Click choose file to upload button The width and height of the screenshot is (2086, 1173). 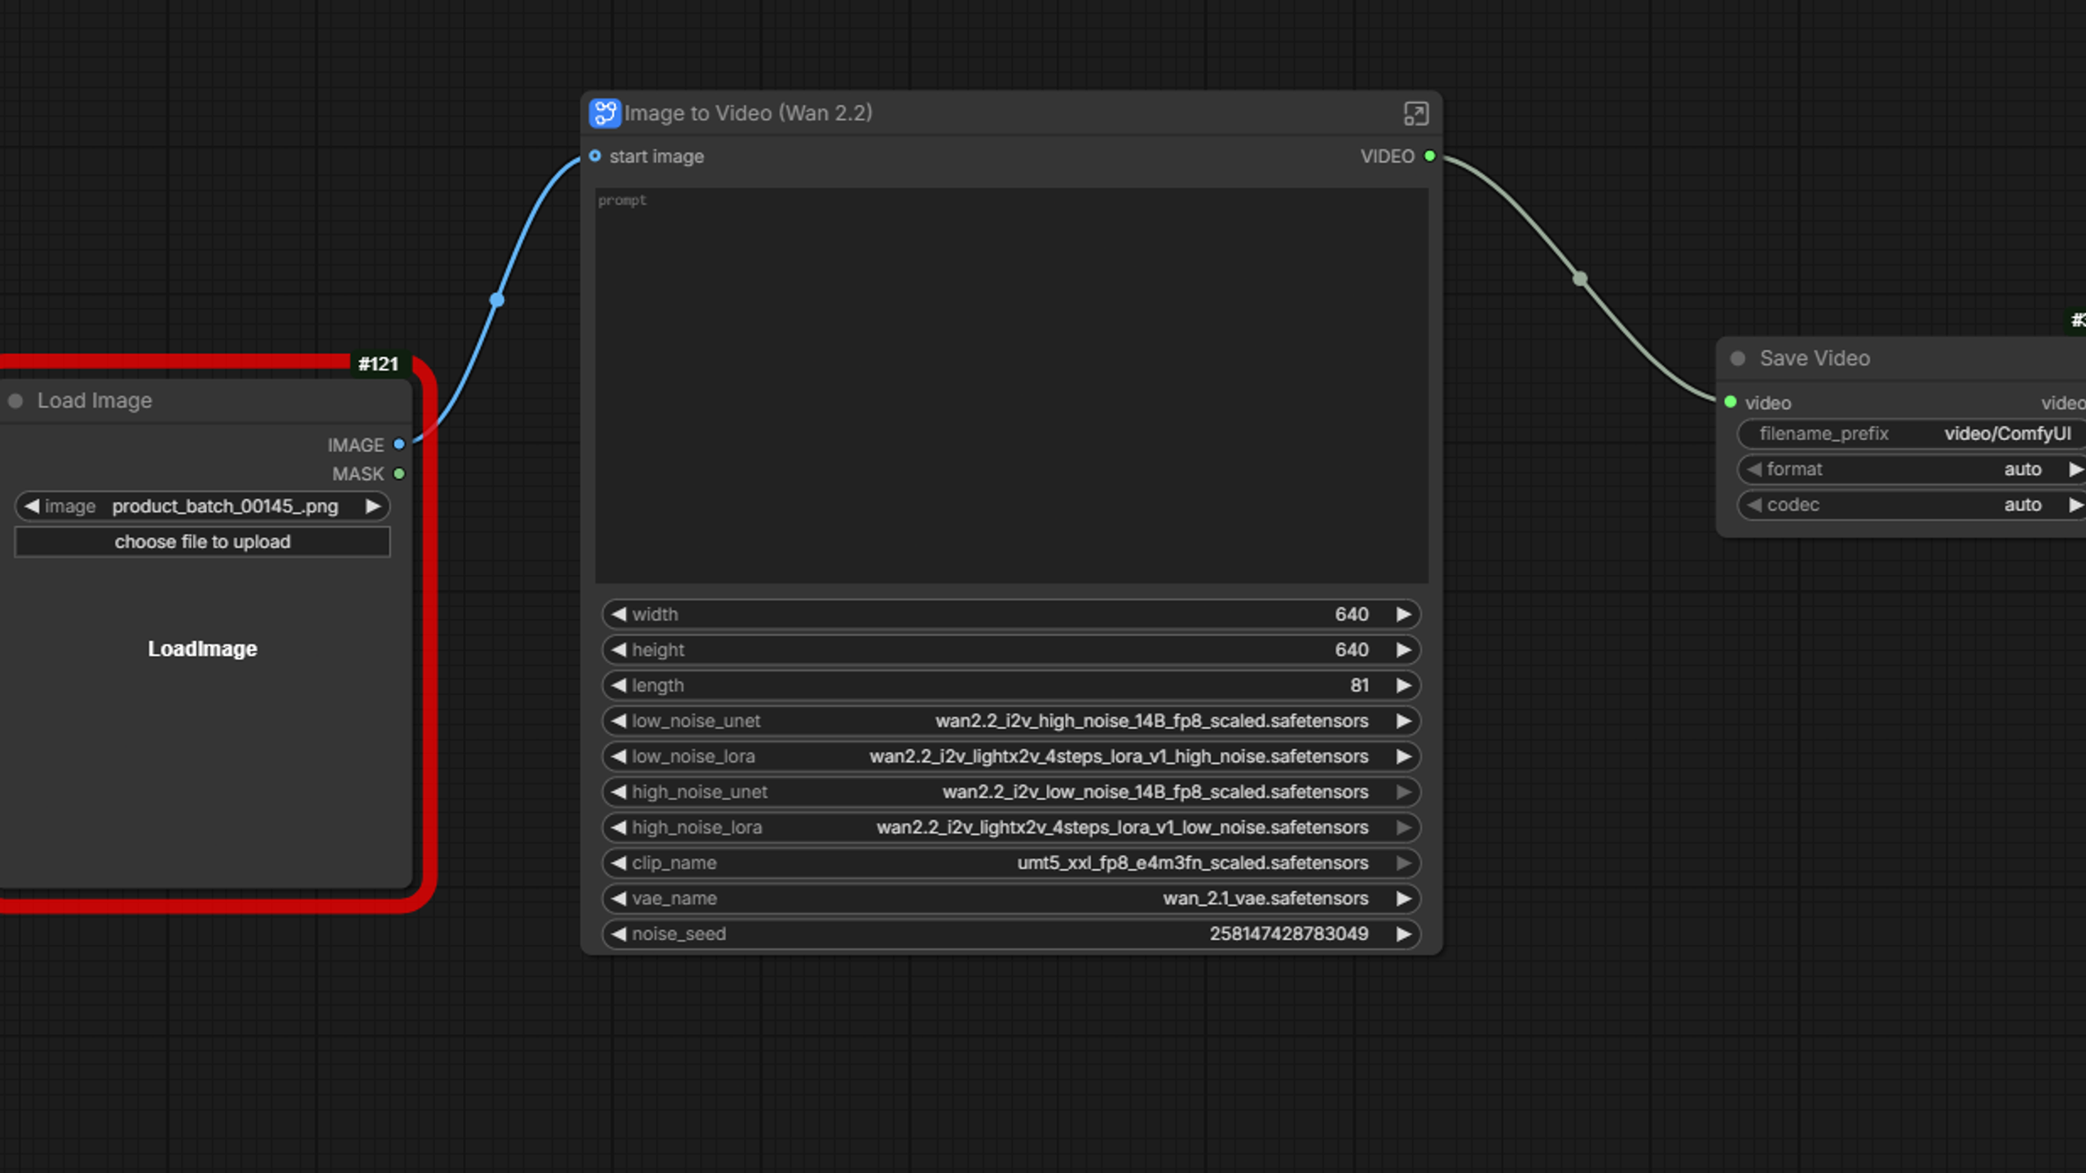[x=202, y=543]
